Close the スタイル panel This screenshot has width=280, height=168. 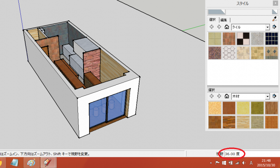[x=275, y=4]
